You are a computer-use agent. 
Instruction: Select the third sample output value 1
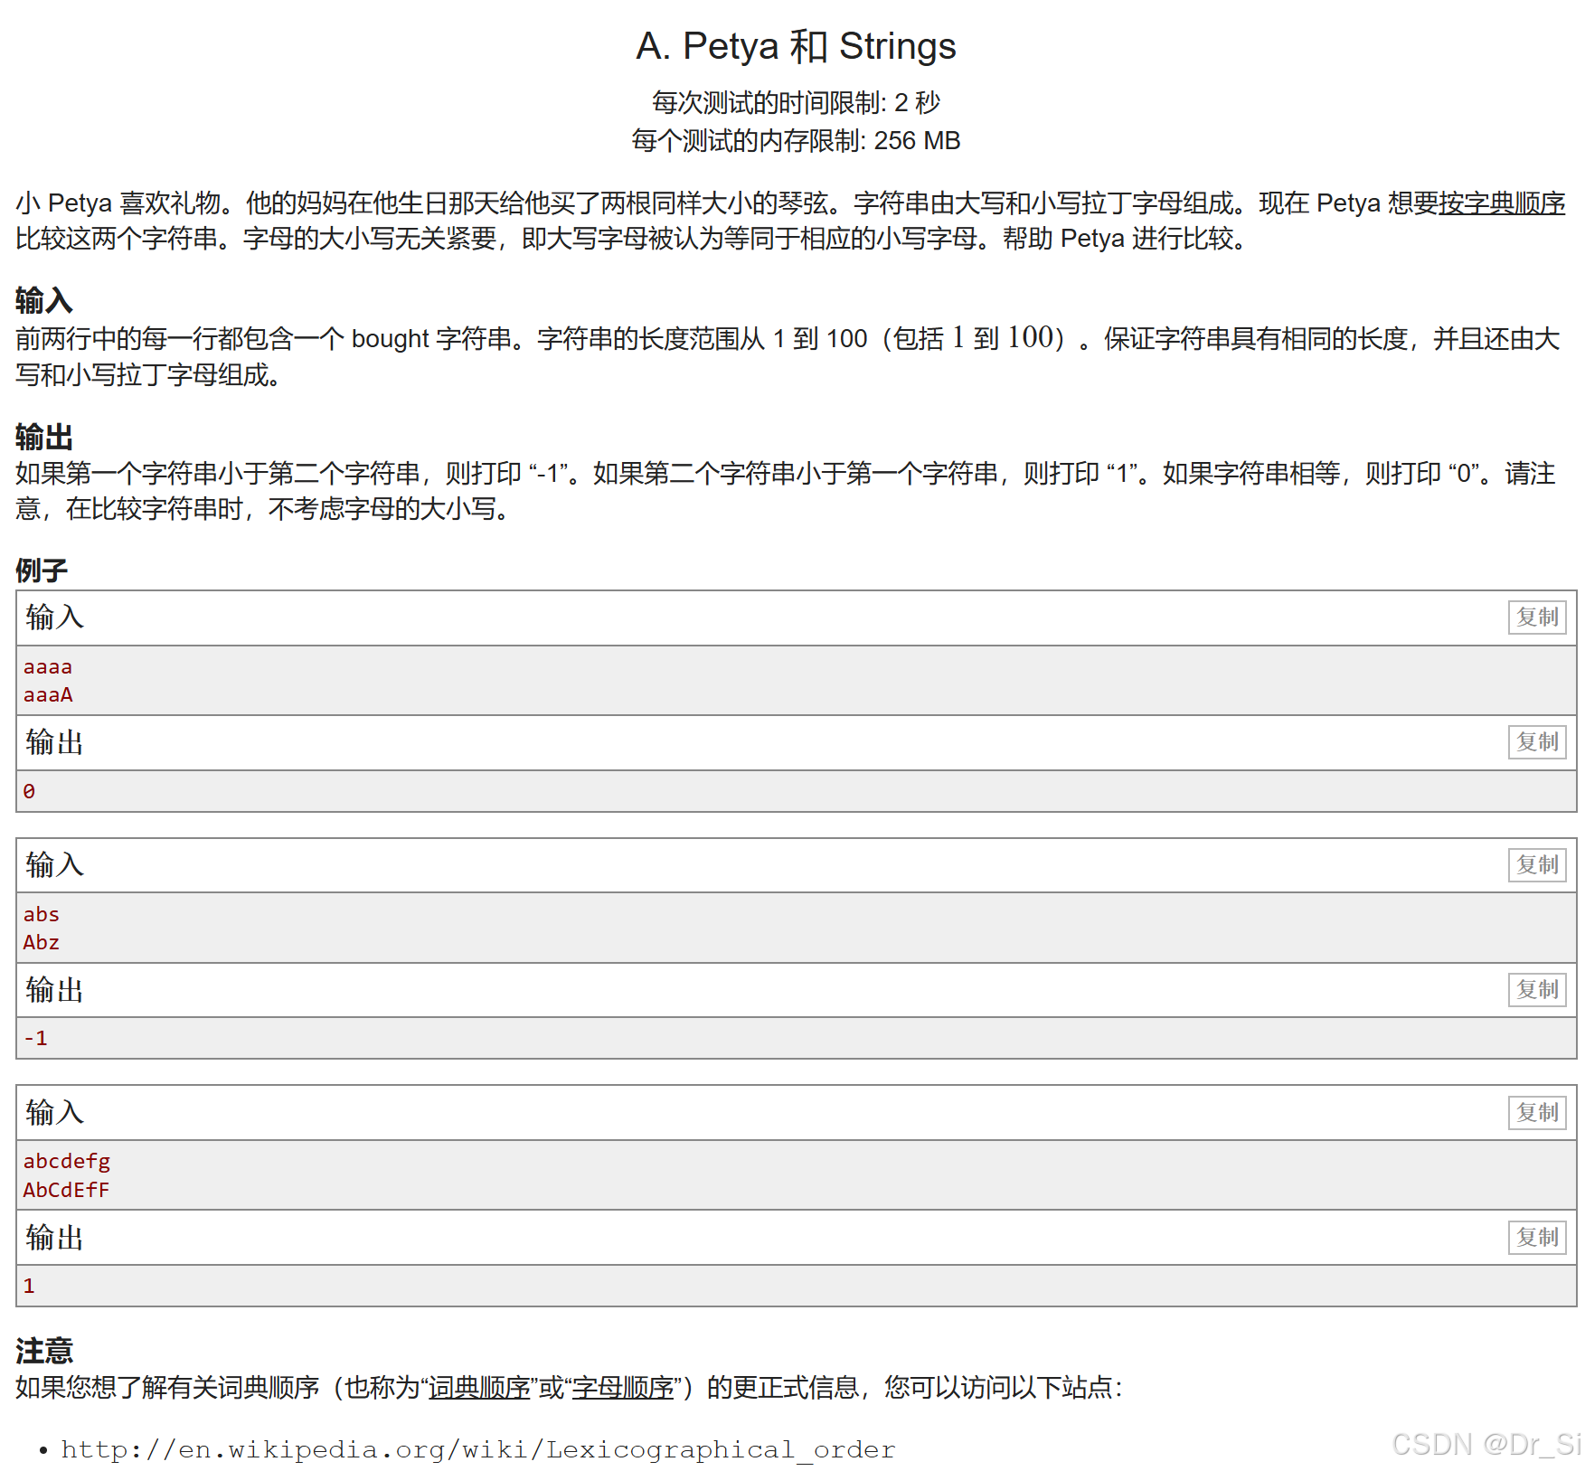[x=29, y=1285]
